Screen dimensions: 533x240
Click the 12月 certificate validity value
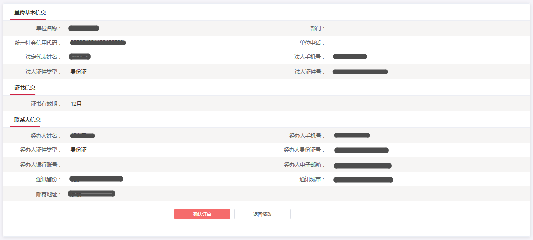(x=76, y=104)
